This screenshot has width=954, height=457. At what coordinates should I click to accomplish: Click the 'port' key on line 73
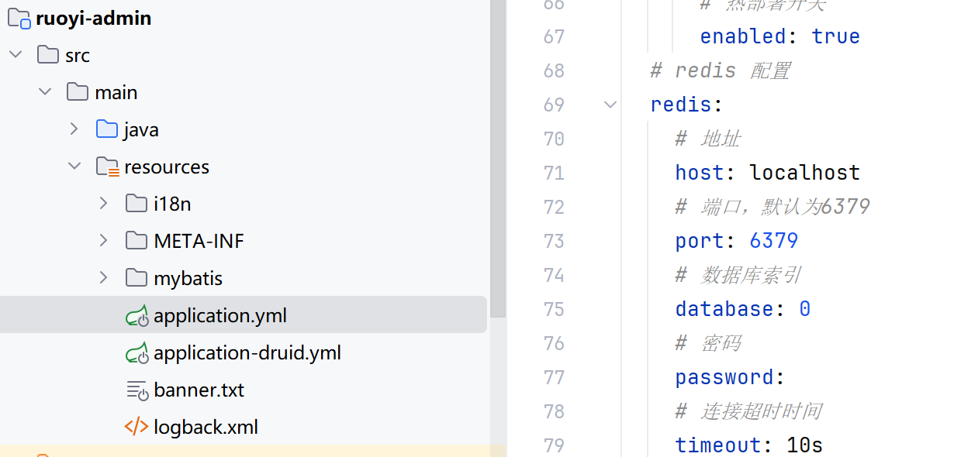point(700,241)
